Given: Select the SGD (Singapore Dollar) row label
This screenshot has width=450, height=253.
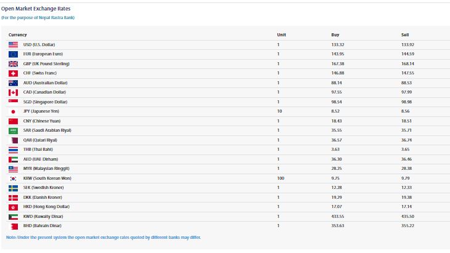Looking at the screenshot, I should pos(45,102).
